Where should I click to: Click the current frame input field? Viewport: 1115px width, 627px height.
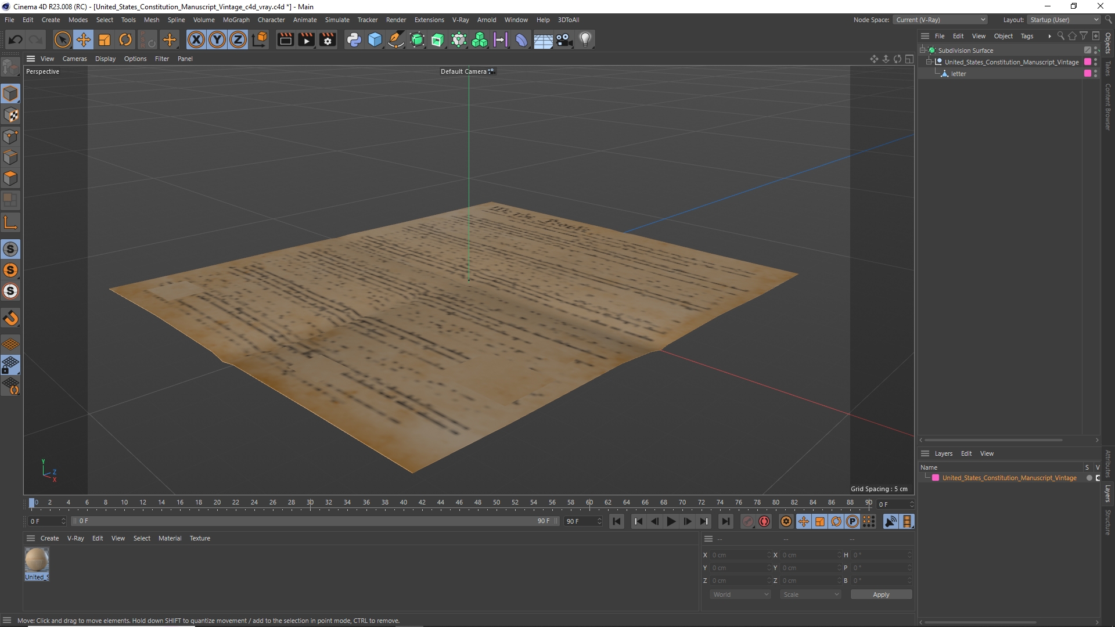895,505
